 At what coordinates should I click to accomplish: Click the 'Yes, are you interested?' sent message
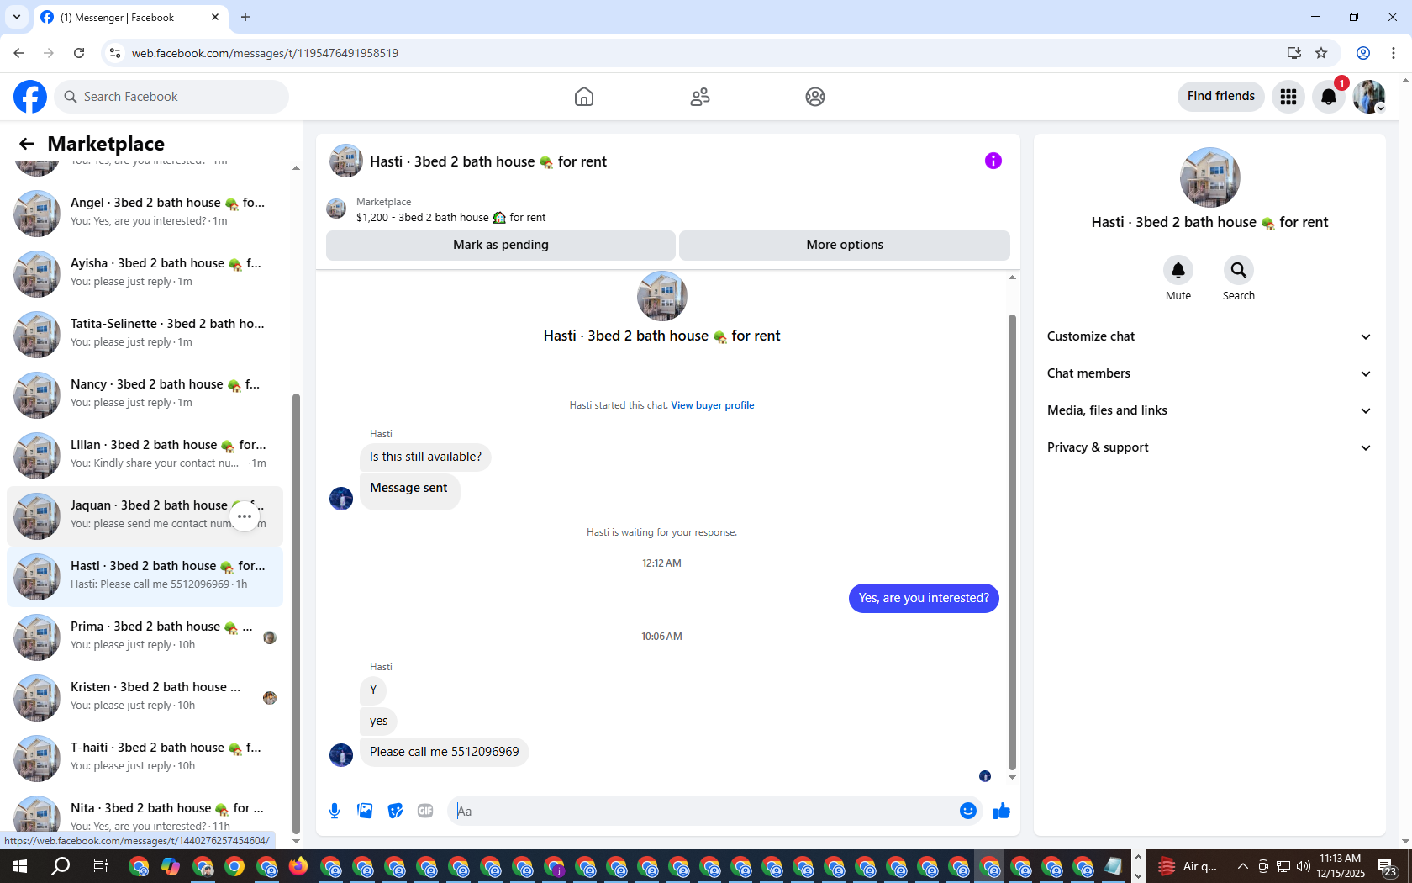point(924,598)
